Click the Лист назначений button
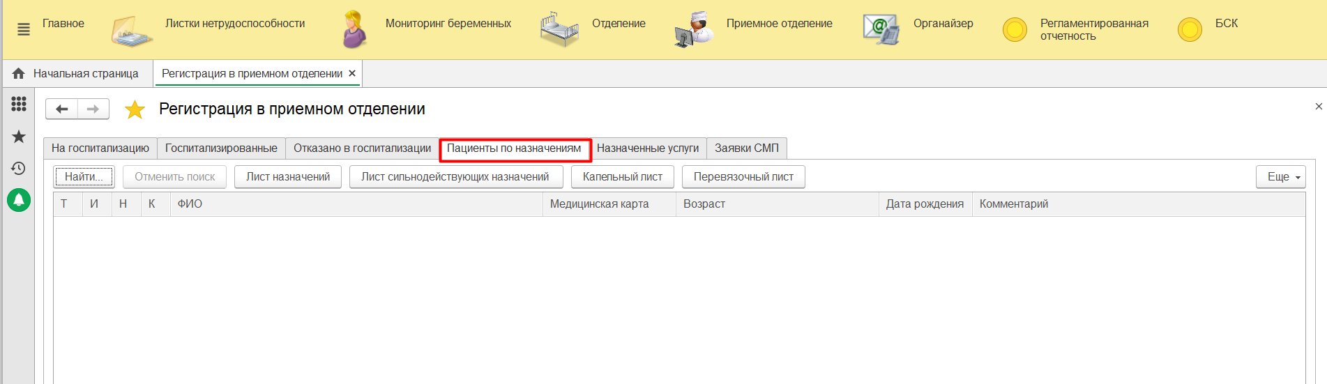This screenshot has width=1327, height=384. 287,177
